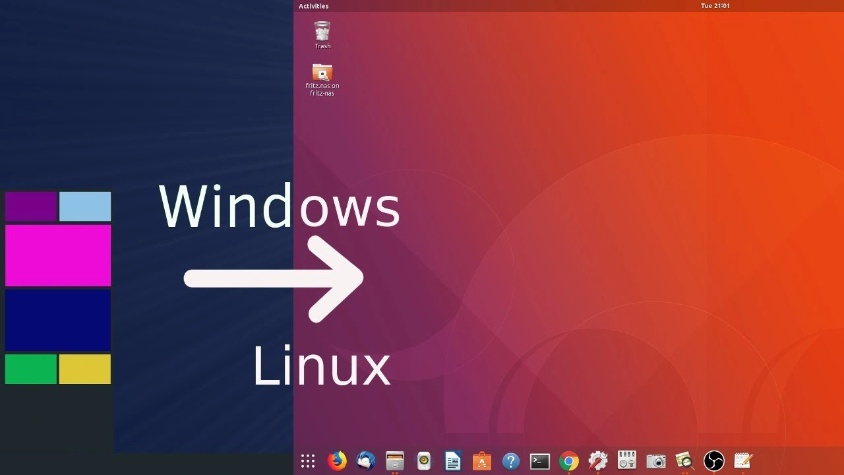Click the large magenta tile
This screenshot has height=475, width=844.
click(x=58, y=255)
